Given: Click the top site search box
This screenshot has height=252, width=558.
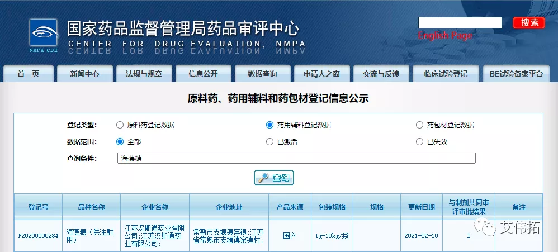Looking at the screenshot, I should pyautogui.click(x=460, y=23).
